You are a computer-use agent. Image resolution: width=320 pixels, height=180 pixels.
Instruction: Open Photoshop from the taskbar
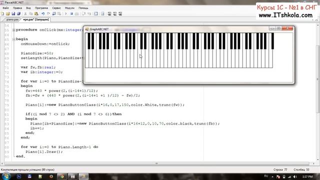[19, 176]
